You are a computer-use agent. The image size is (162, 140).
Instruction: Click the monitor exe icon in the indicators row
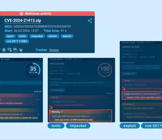9,50
